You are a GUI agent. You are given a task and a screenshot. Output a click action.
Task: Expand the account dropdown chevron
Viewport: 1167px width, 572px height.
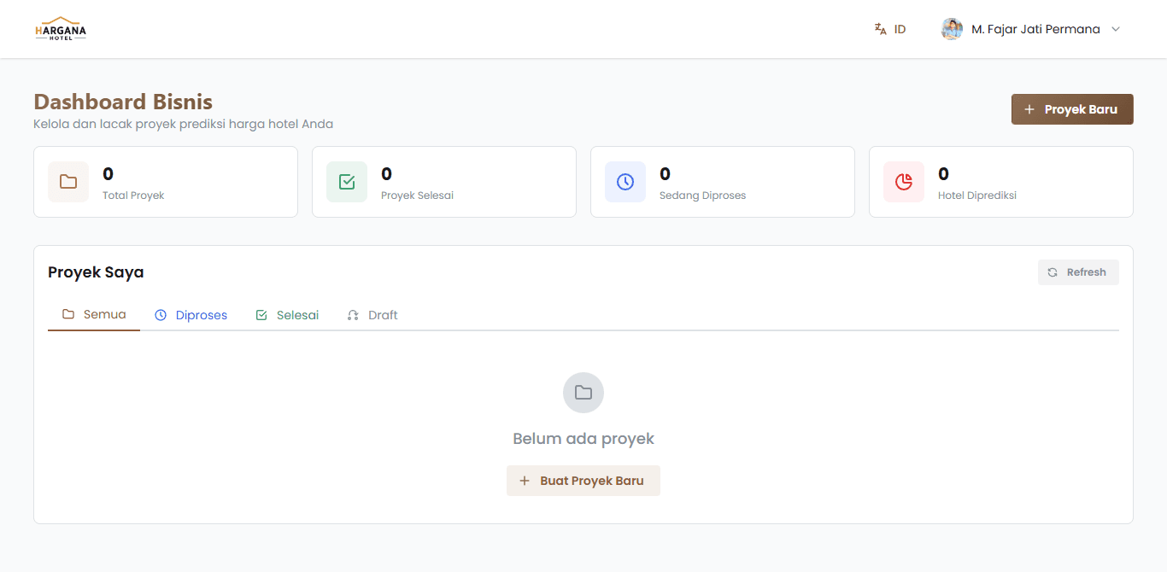click(x=1115, y=29)
